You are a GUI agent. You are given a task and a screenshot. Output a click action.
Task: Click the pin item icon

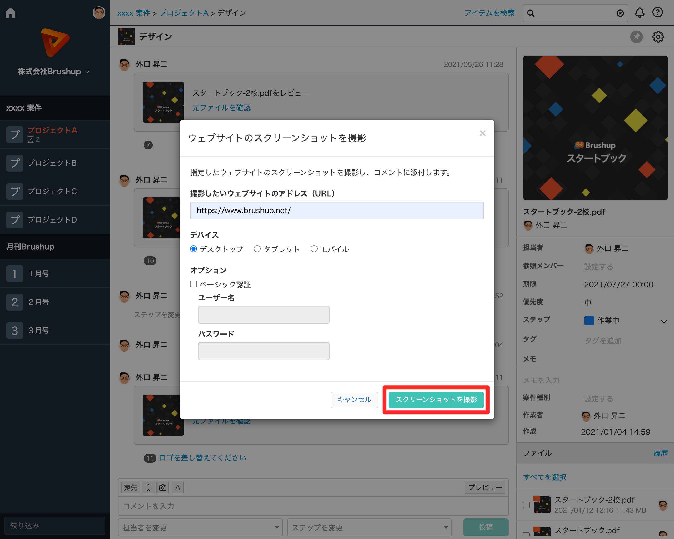(636, 37)
